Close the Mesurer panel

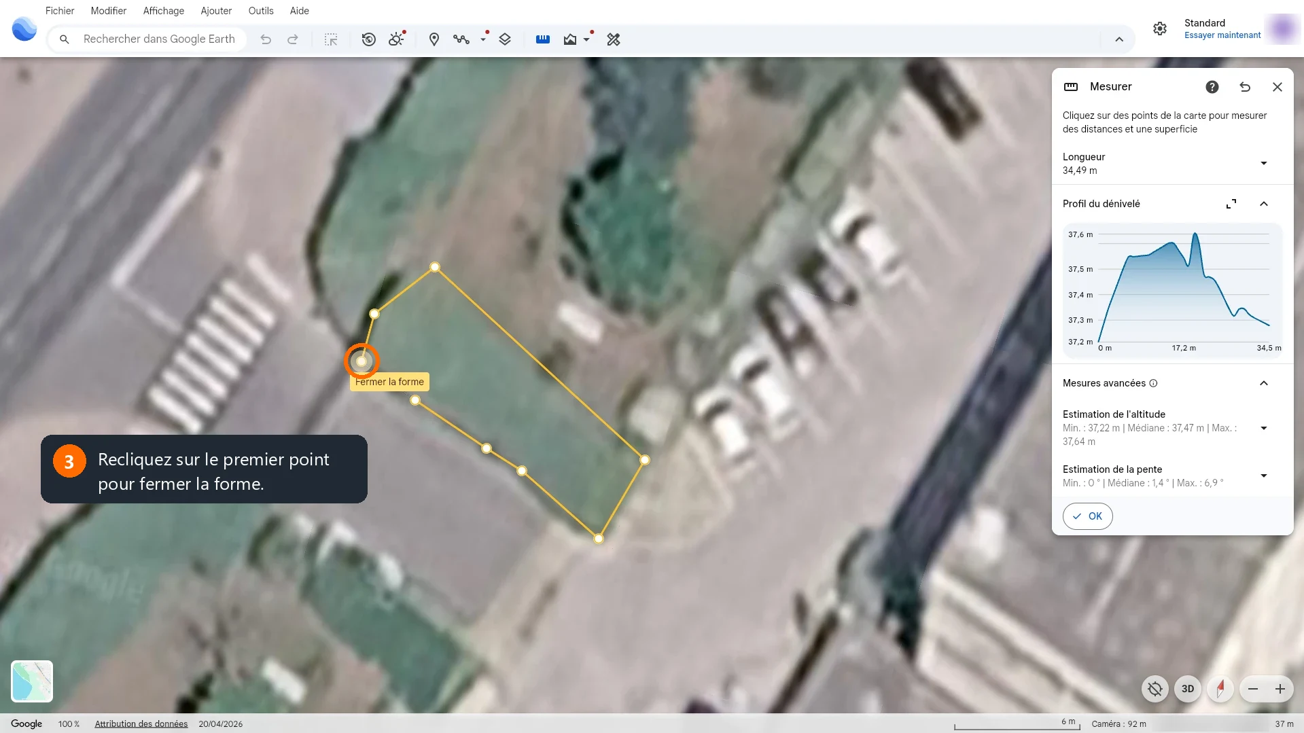[1277, 87]
